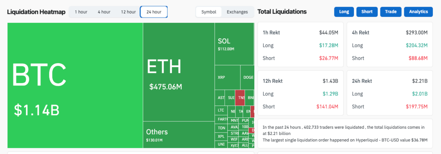Open the Trade button
441x154 pixels.
(391, 12)
